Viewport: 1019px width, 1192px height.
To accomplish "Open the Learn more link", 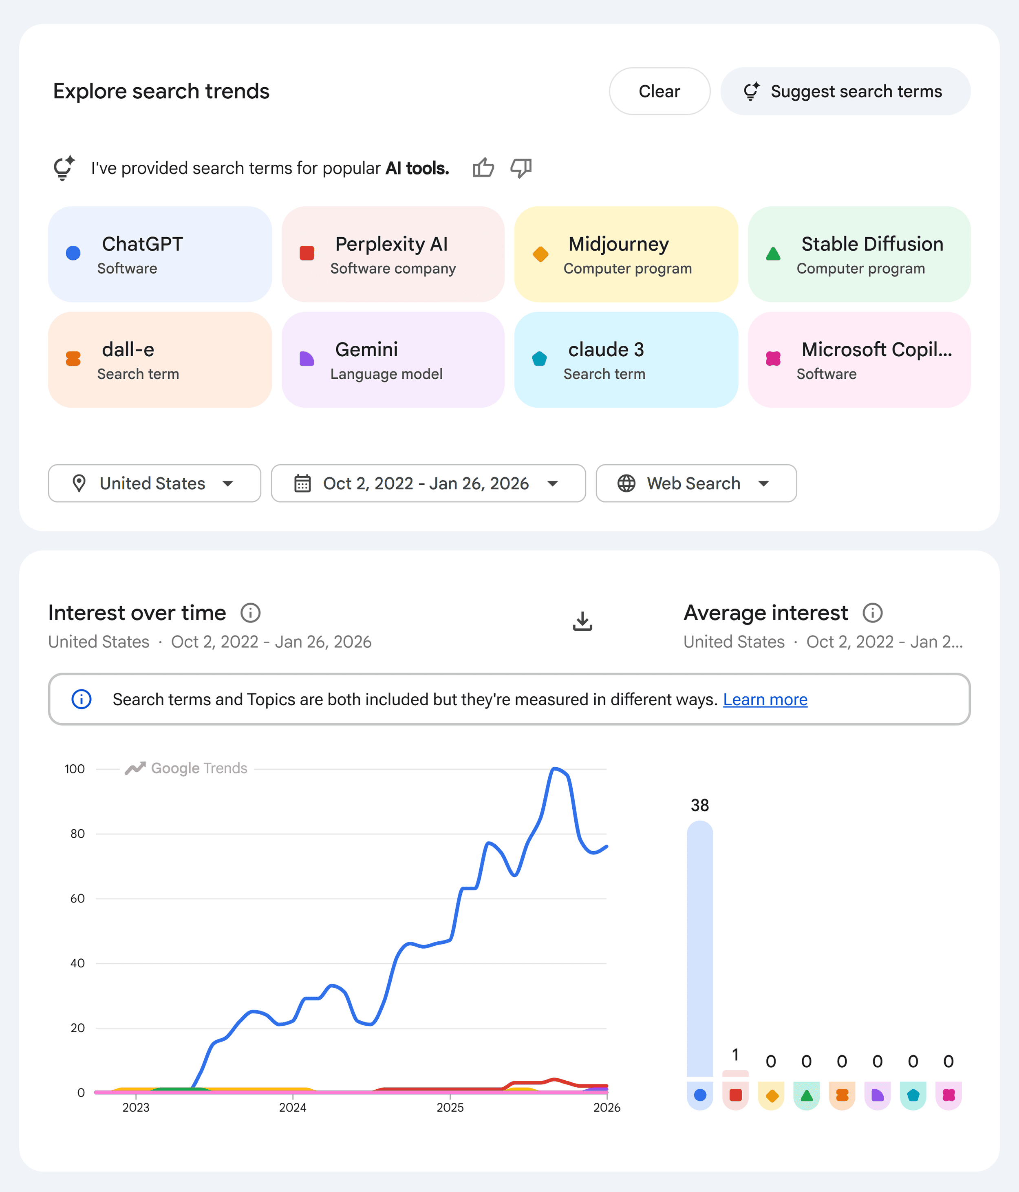I will pos(765,699).
